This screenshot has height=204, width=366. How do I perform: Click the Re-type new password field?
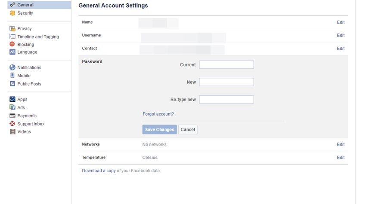pyautogui.click(x=226, y=100)
